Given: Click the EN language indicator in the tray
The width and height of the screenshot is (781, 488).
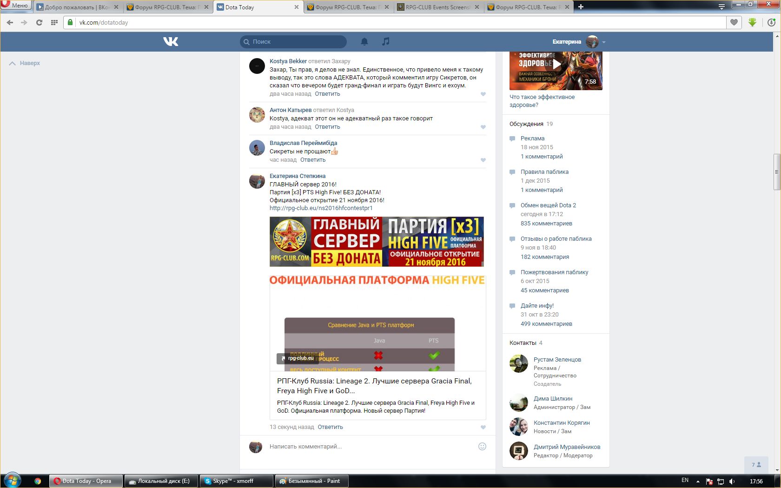Looking at the screenshot, I should [x=685, y=481].
